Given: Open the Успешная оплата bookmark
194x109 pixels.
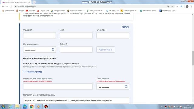Looking at the screenshot, I should [76, 11].
